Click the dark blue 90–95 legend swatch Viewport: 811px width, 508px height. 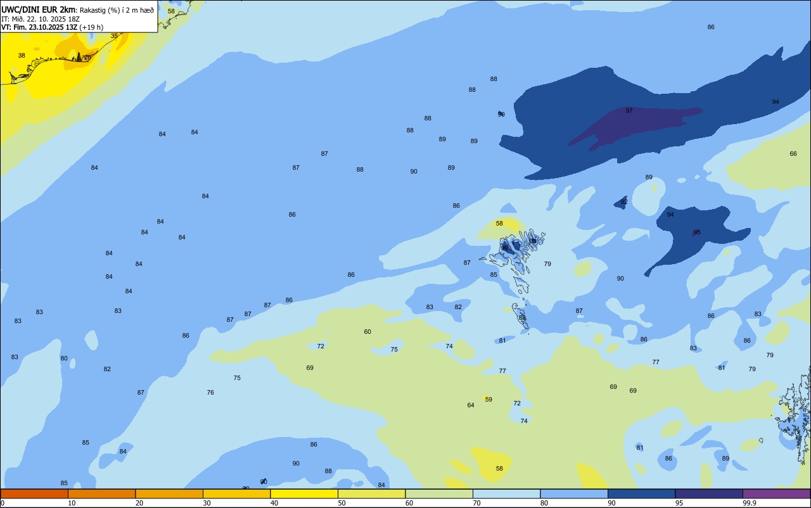pos(641,494)
